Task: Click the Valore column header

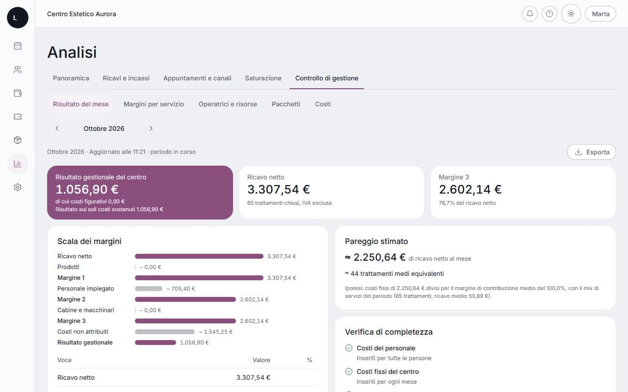Action: coord(262,360)
